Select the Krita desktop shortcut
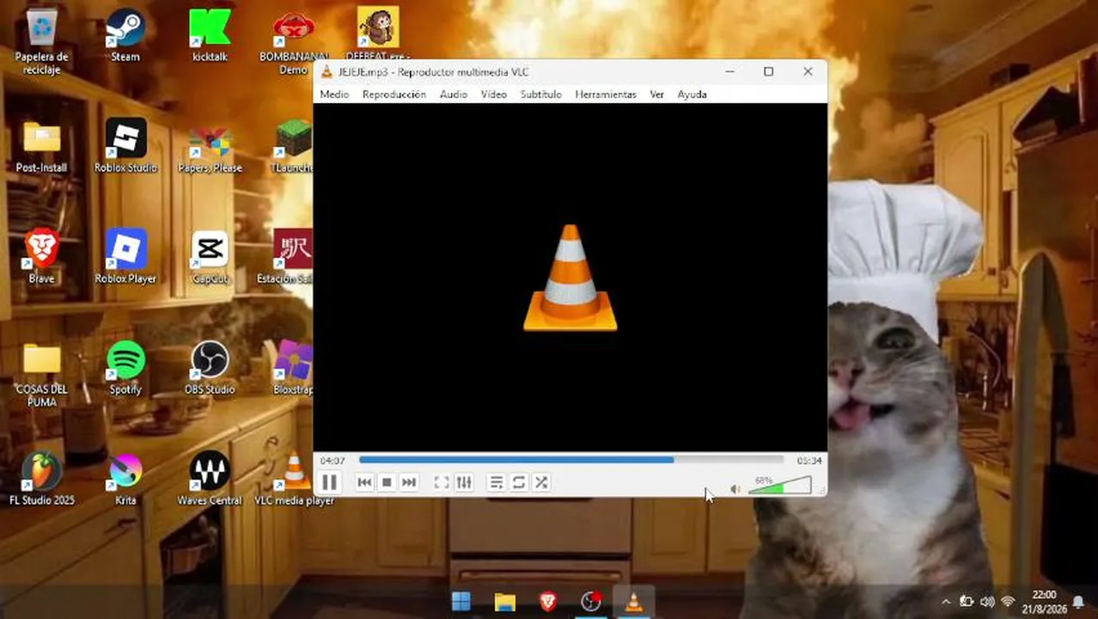The width and height of the screenshot is (1098, 619). point(125,480)
